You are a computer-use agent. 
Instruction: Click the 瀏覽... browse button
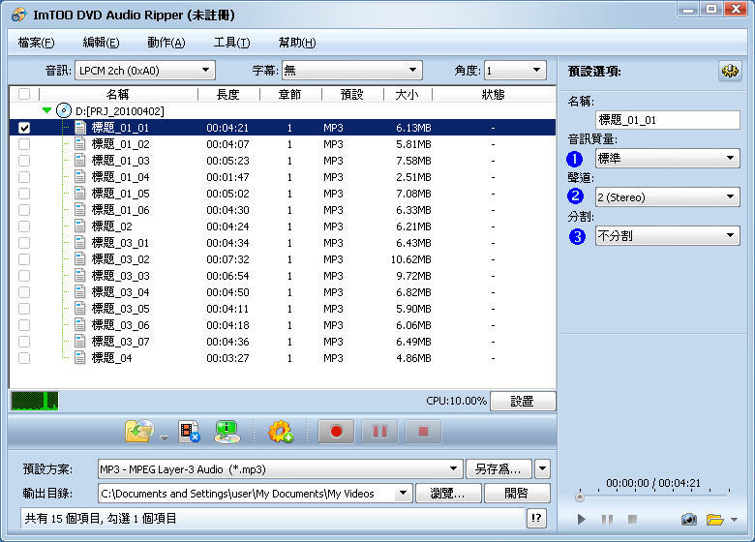pyautogui.click(x=448, y=494)
